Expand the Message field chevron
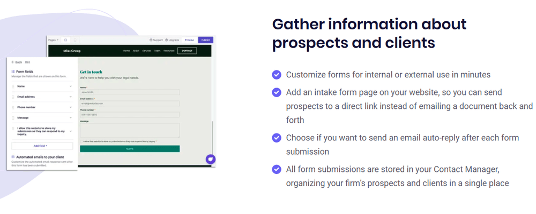 point(70,117)
